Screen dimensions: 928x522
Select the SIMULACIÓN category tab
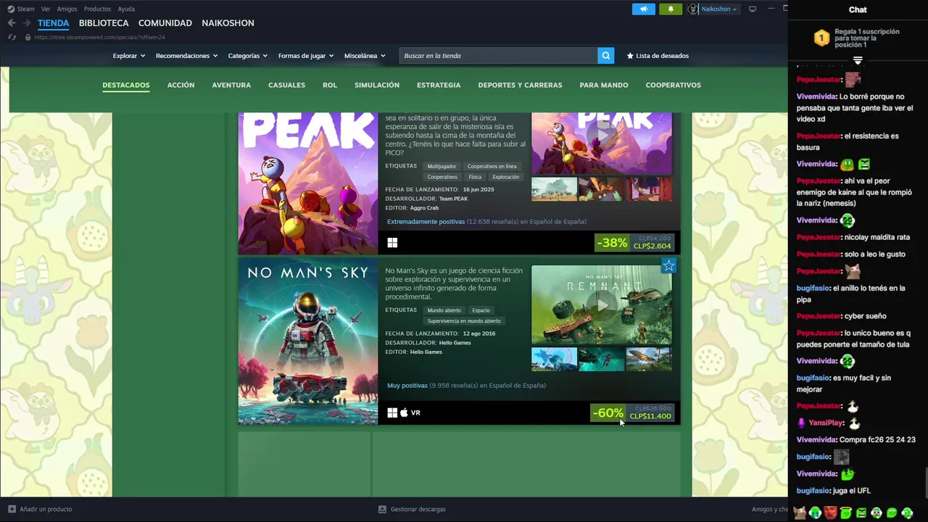[x=377, y=85]
